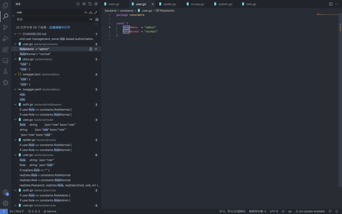Click the 在编辑器中打开 link

[60, 28]
